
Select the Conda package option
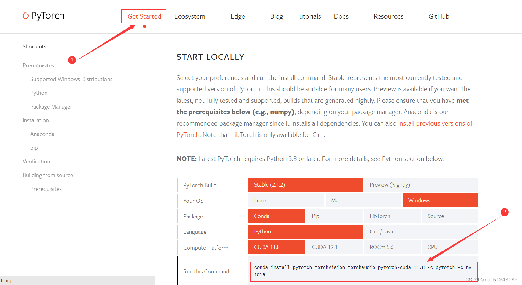pyautogui.click(x=277, y=216)
